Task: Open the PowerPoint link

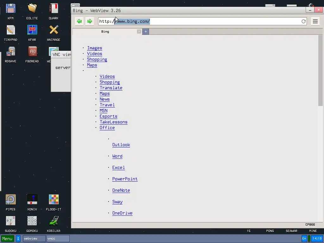Action: pos(125,179)
